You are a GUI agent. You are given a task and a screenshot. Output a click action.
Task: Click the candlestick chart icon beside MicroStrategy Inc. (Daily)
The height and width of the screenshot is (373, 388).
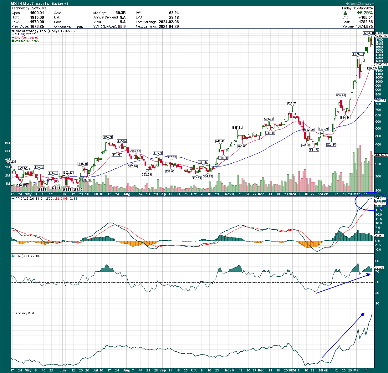point(13,31)
